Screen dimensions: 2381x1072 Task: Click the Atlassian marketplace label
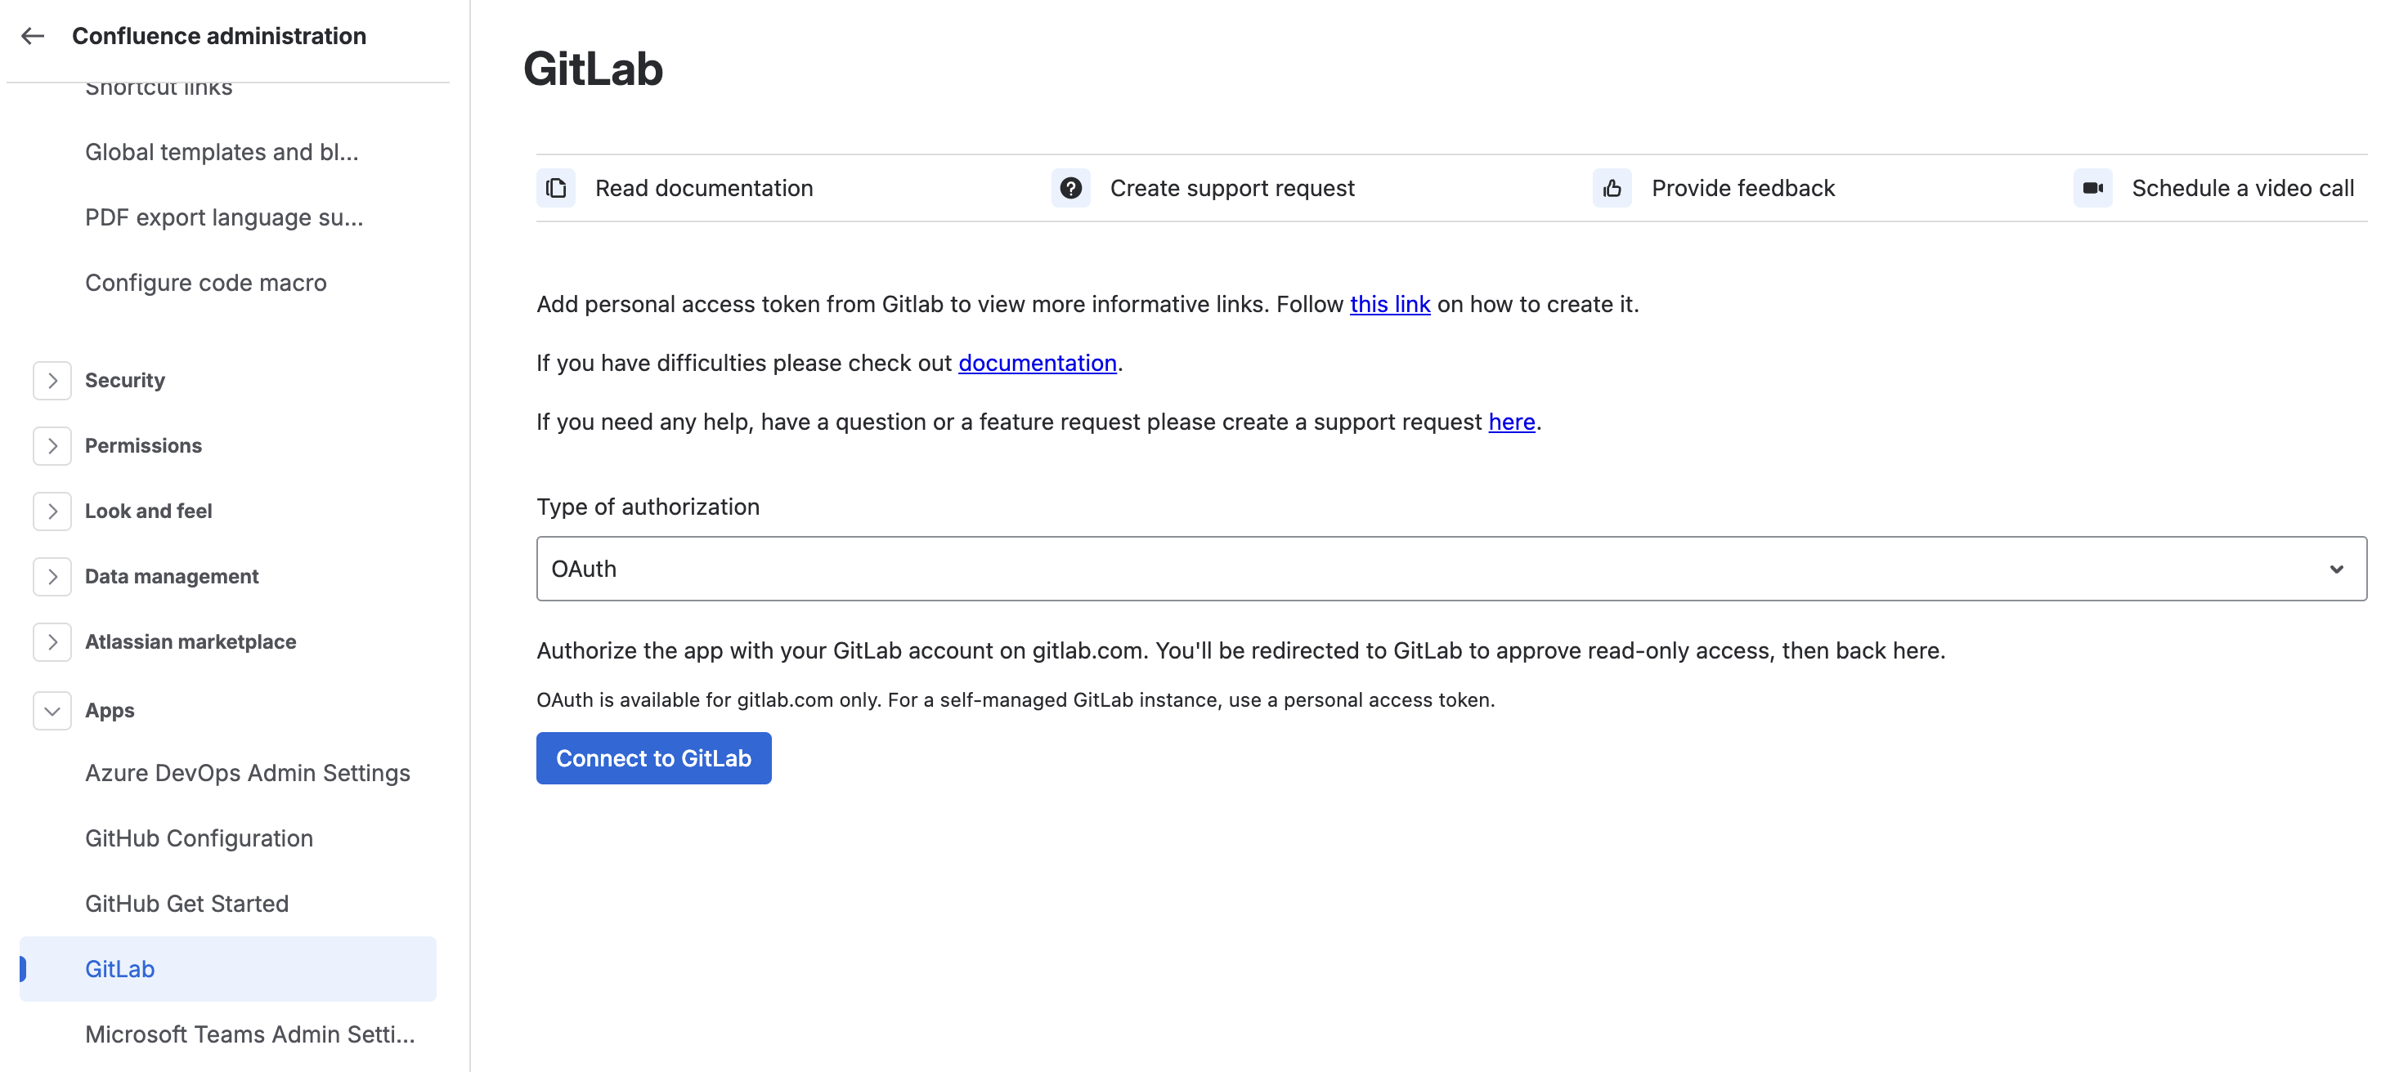[191, 643]
